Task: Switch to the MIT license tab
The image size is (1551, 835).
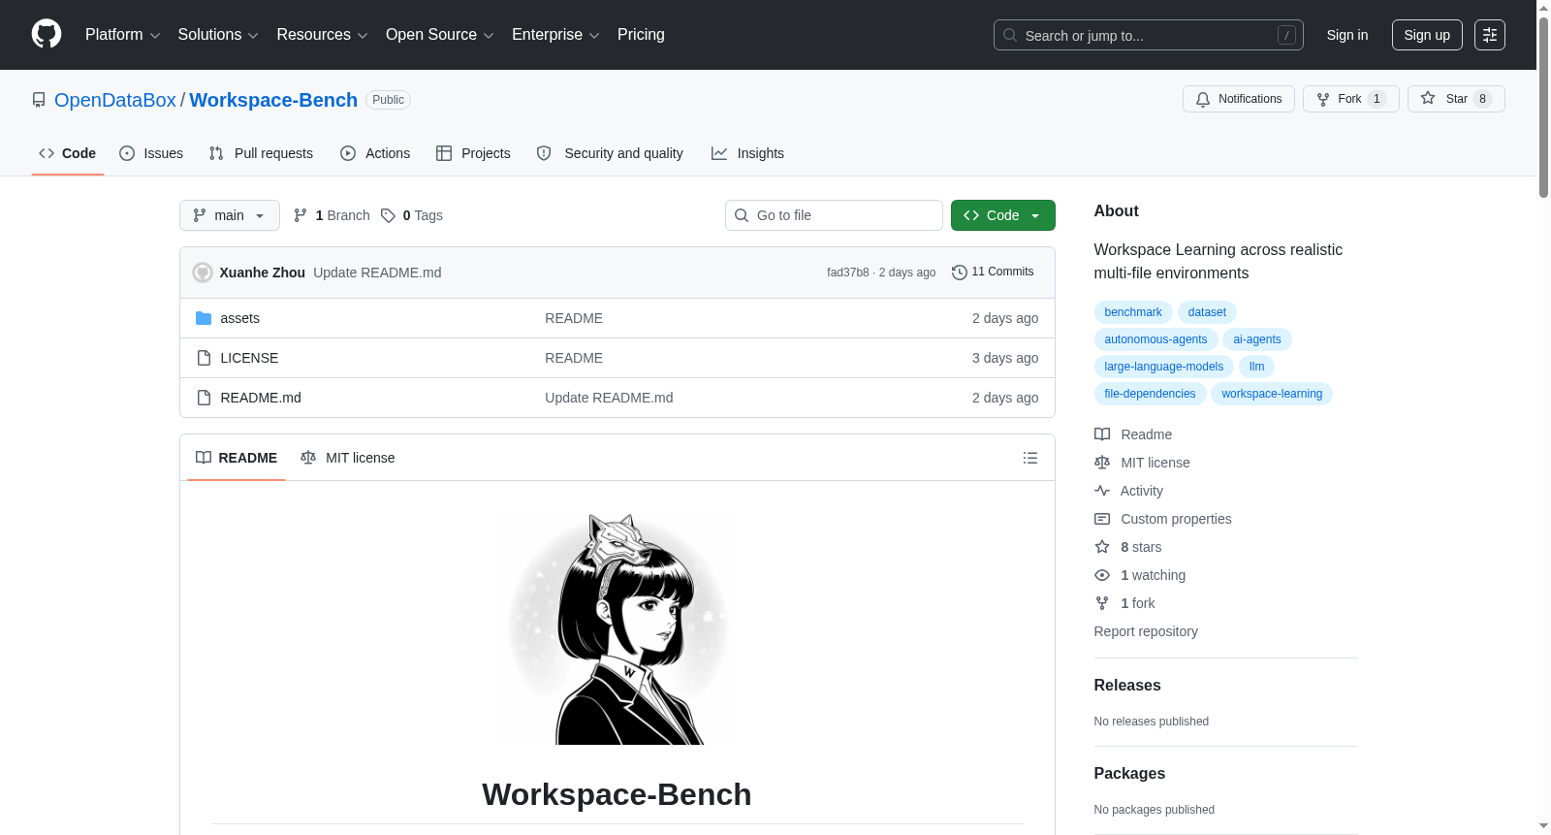Action: 348,458
